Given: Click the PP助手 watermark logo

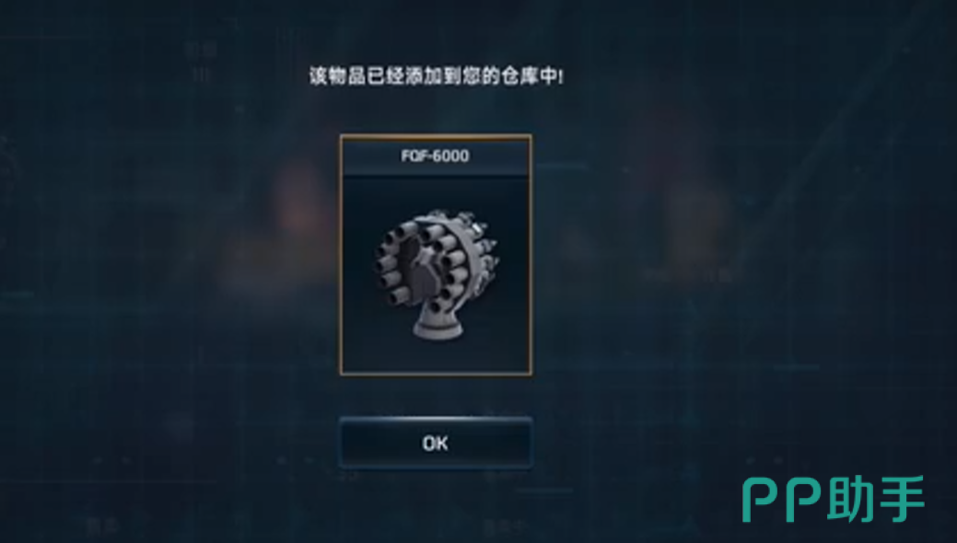Looking at the screenshot, I should point(834,500).
